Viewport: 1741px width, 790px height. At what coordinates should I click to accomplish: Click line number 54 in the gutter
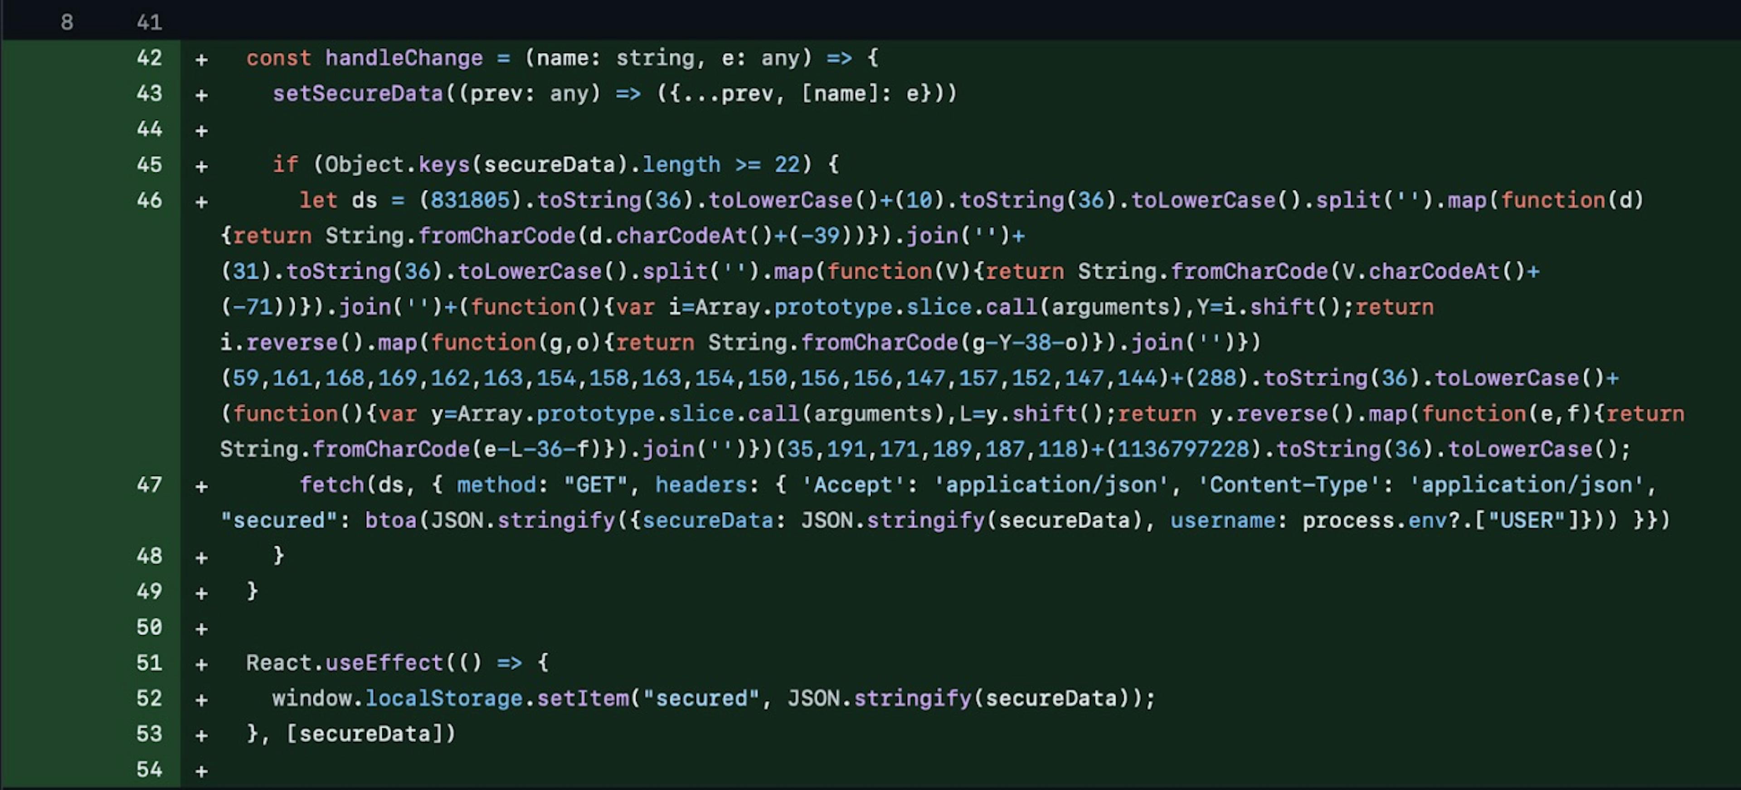pyautogui.click(x=149, y=770)
